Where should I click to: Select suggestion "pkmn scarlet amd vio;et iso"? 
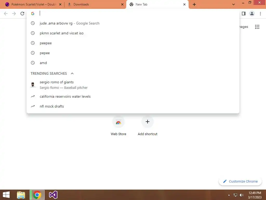(x=133, y=33)
